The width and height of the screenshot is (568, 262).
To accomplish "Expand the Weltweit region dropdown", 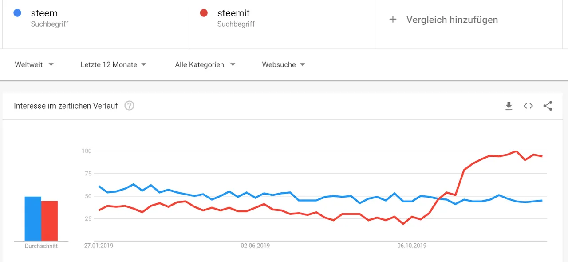I will tap(34, 65).
